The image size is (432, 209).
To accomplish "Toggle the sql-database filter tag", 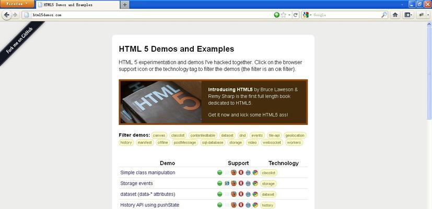I will [213, 143].
